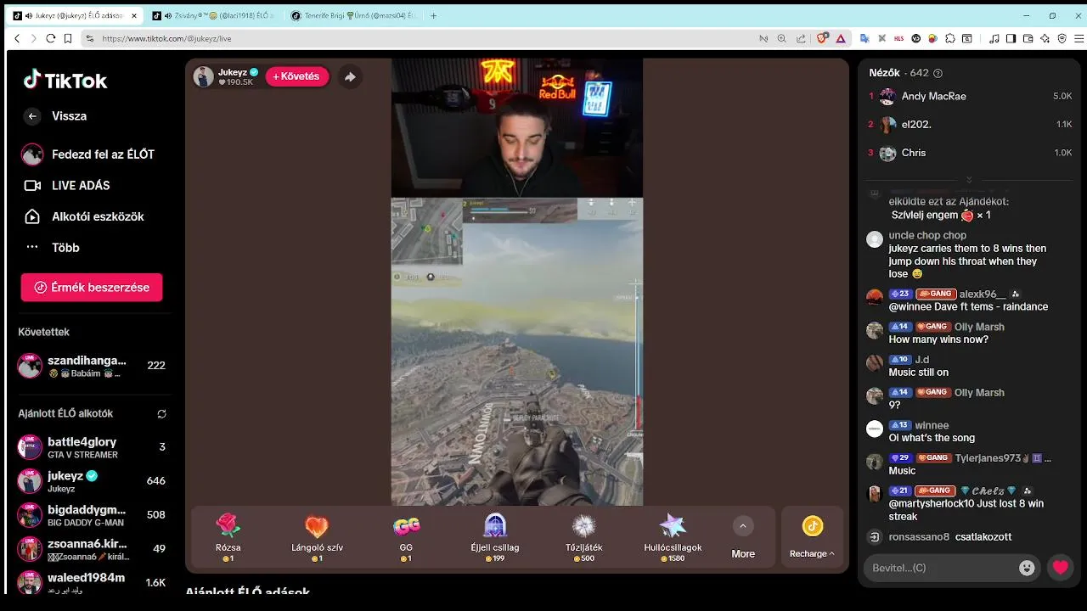Click browser back button

pos(17,38)
